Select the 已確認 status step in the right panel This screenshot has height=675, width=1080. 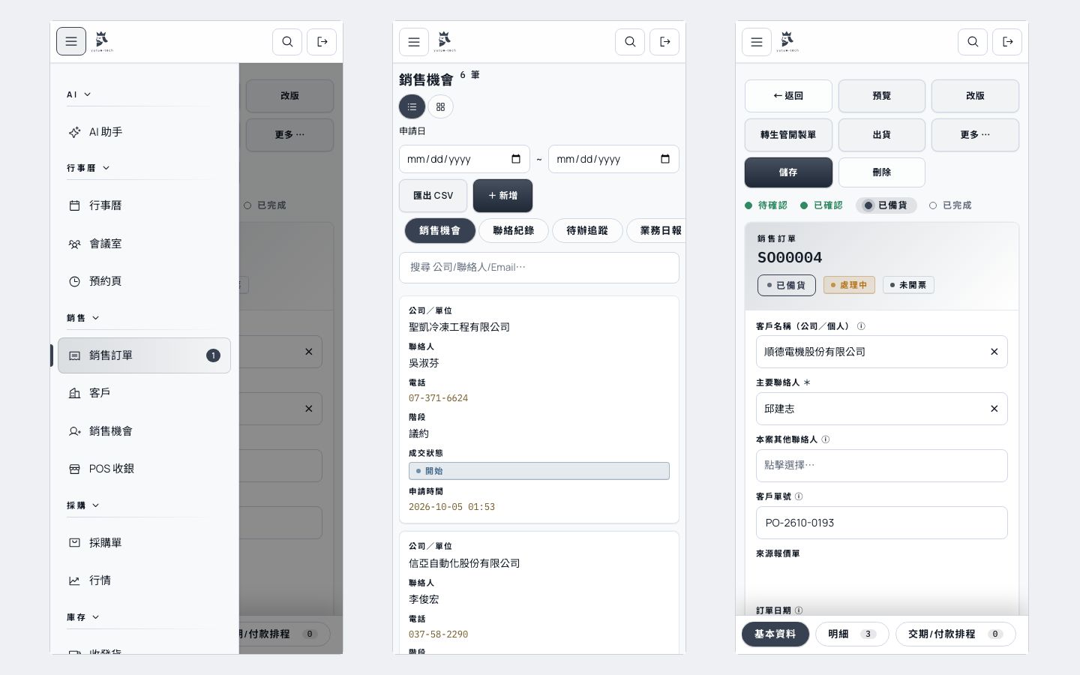pos(821,205)
